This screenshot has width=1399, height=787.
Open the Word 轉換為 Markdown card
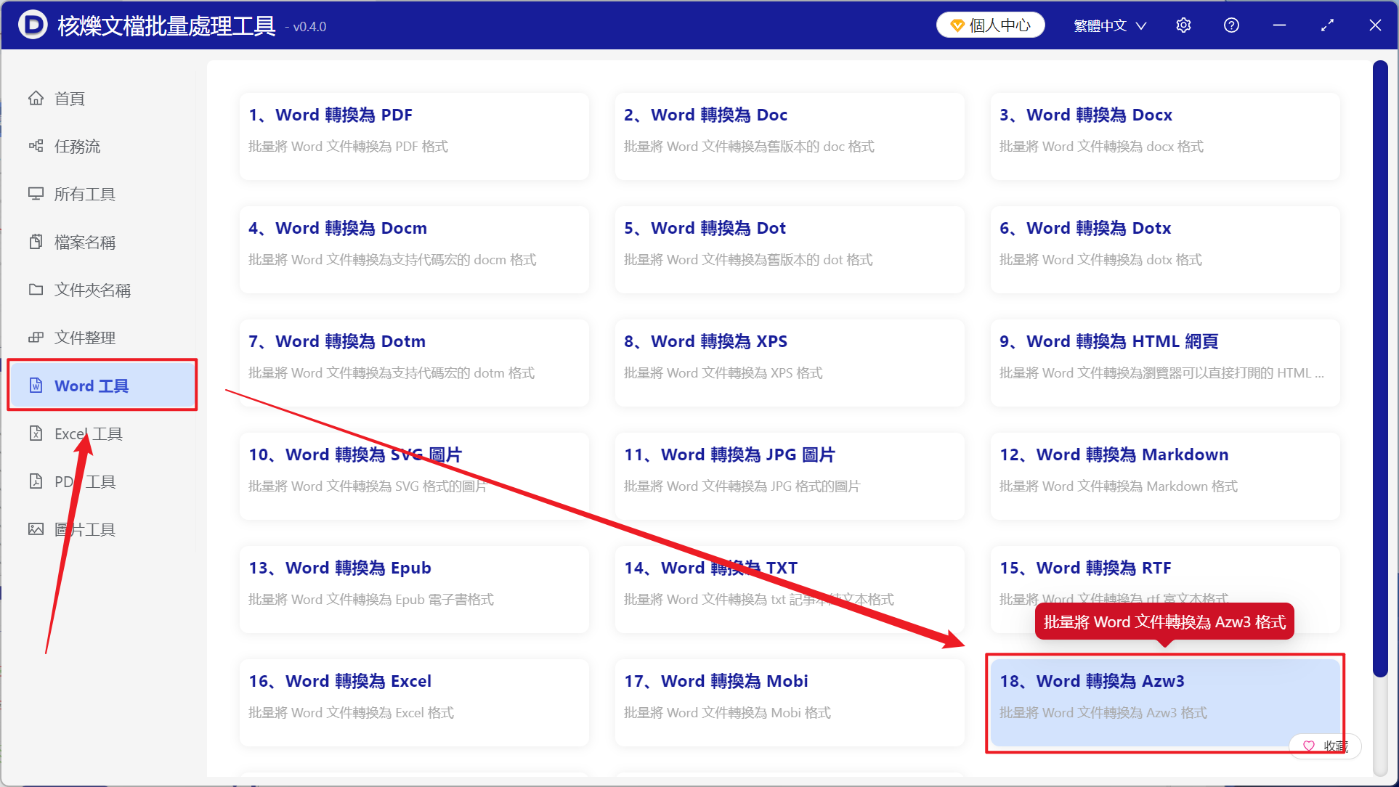(1165, 476)
